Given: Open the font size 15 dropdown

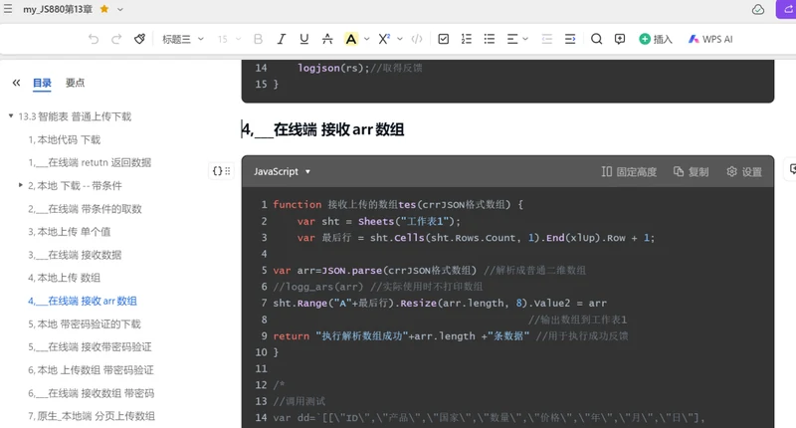Looking at the screenshot, I should click(229, 39).
